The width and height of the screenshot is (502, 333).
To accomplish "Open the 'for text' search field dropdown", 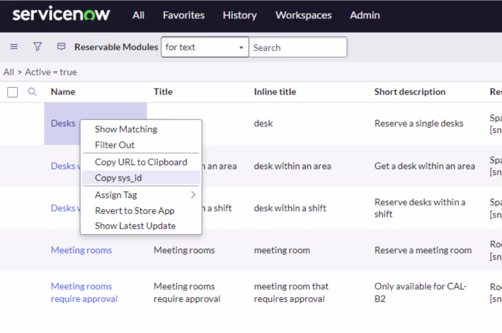I will 205,47.
